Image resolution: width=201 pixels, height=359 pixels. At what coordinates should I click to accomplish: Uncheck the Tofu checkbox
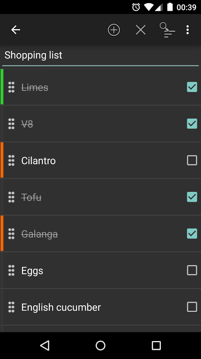point(192,197)
